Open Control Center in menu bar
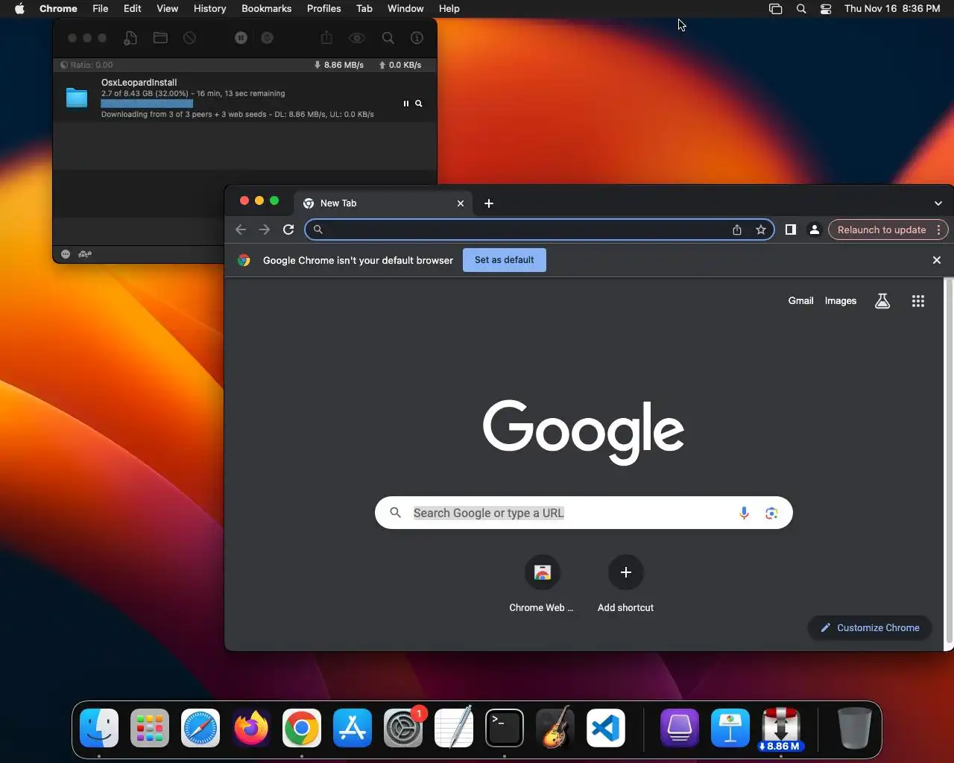Viewport: 954px width, 763px height. click(826, 9)
